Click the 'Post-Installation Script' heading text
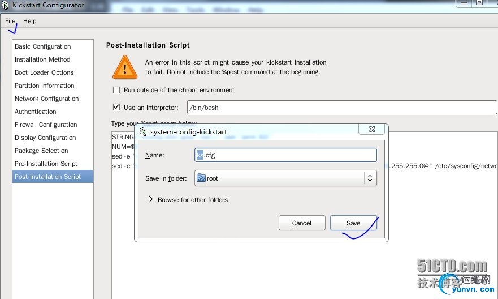Viewport: 498px width, 299px height. (x=148, y=45)
